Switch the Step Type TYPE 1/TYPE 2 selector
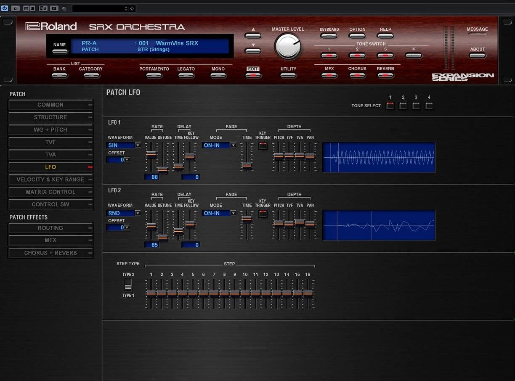 click(x=128, y=285)
